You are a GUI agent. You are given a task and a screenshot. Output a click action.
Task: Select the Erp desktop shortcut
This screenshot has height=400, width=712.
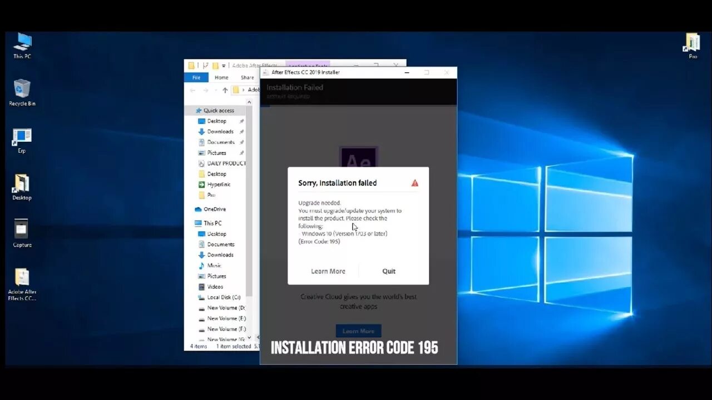coord(22,141)
